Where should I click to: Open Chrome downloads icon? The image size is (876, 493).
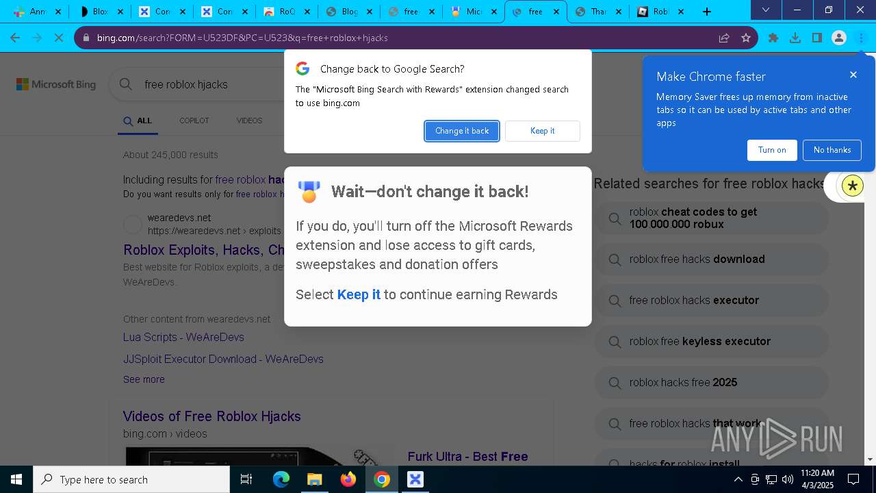[795, 38]
